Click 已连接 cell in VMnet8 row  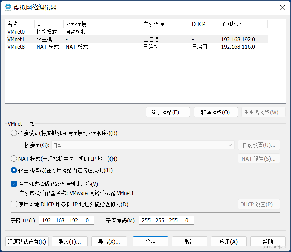pos(151,47)
